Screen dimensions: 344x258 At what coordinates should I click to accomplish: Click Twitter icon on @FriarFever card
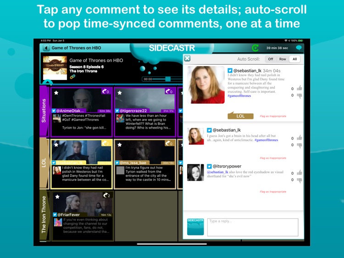pyautogui.click(x=55, y=214)
